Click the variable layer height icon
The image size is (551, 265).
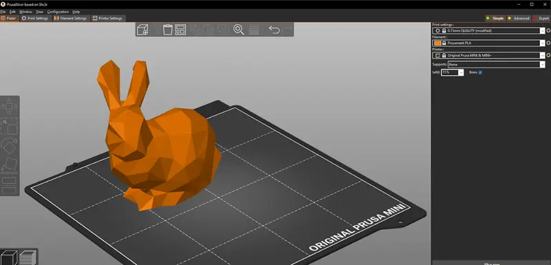click(x=254, y=30)
